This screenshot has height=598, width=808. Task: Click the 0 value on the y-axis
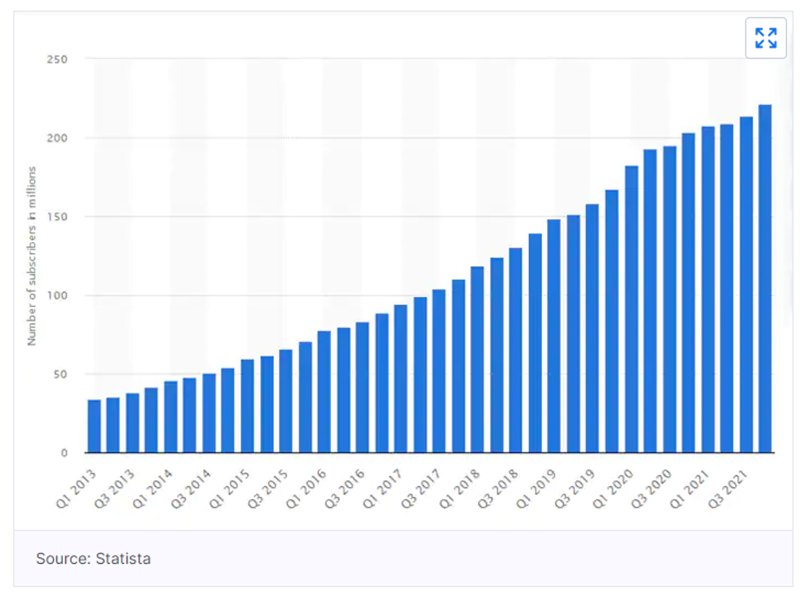click(x=64, y=453)
